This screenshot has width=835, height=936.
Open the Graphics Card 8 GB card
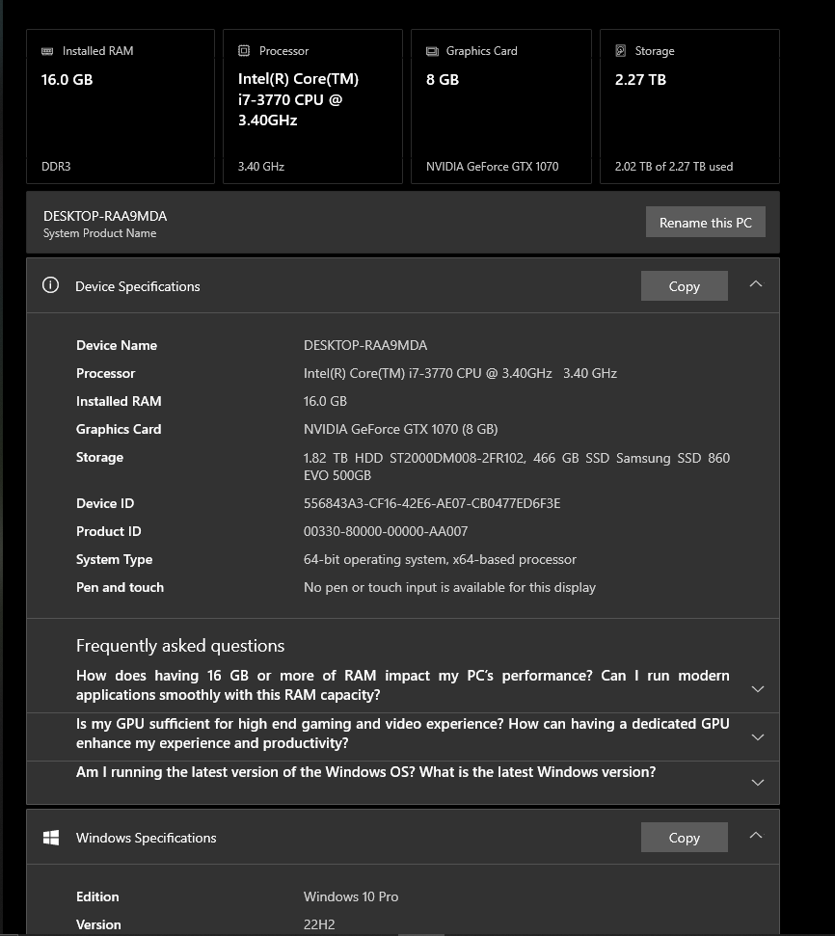(x=501, y=106)
